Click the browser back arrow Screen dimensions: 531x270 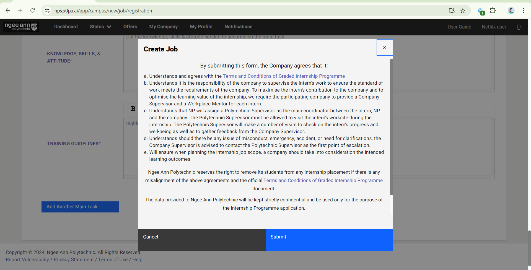point(7,11)
